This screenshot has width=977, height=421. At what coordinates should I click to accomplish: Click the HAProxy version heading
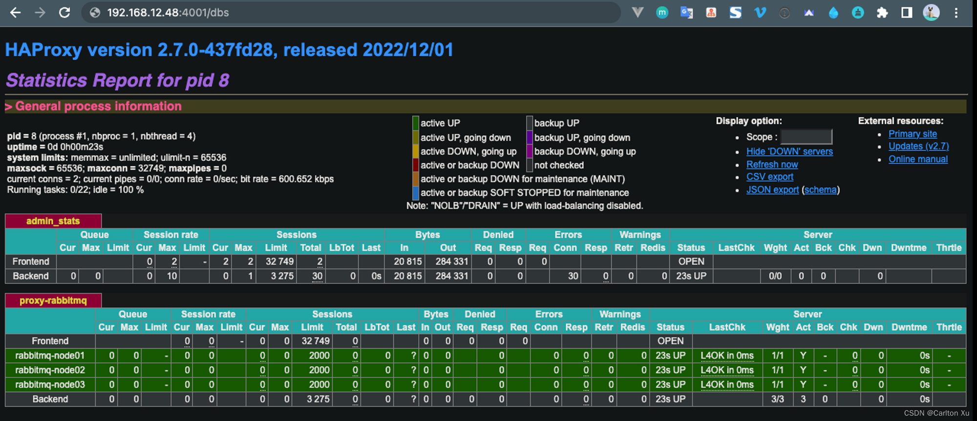(x=229, y=50)
